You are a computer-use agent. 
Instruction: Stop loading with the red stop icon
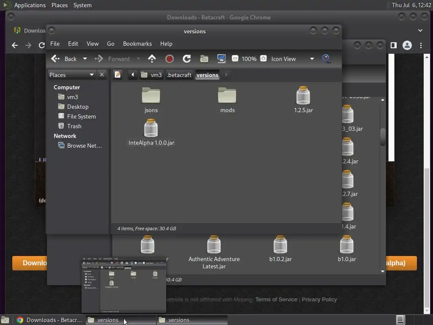pyautogui.click(x=169, y=59)
